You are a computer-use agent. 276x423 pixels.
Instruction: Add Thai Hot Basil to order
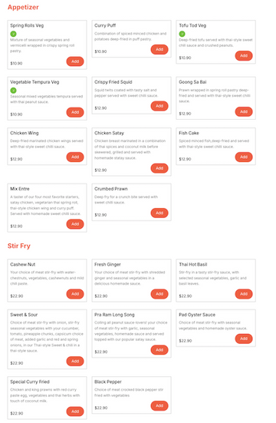pyautogui.click(x=244, y=294)
